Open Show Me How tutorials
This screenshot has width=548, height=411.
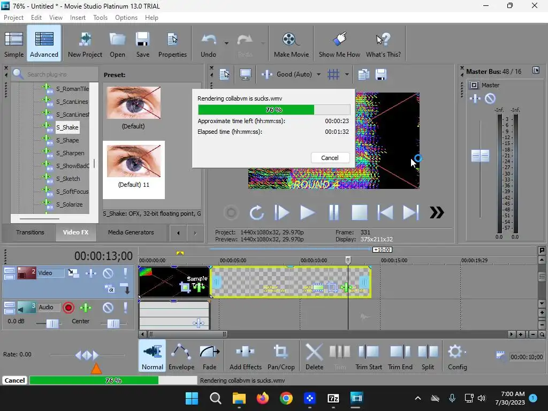point(339,44)
